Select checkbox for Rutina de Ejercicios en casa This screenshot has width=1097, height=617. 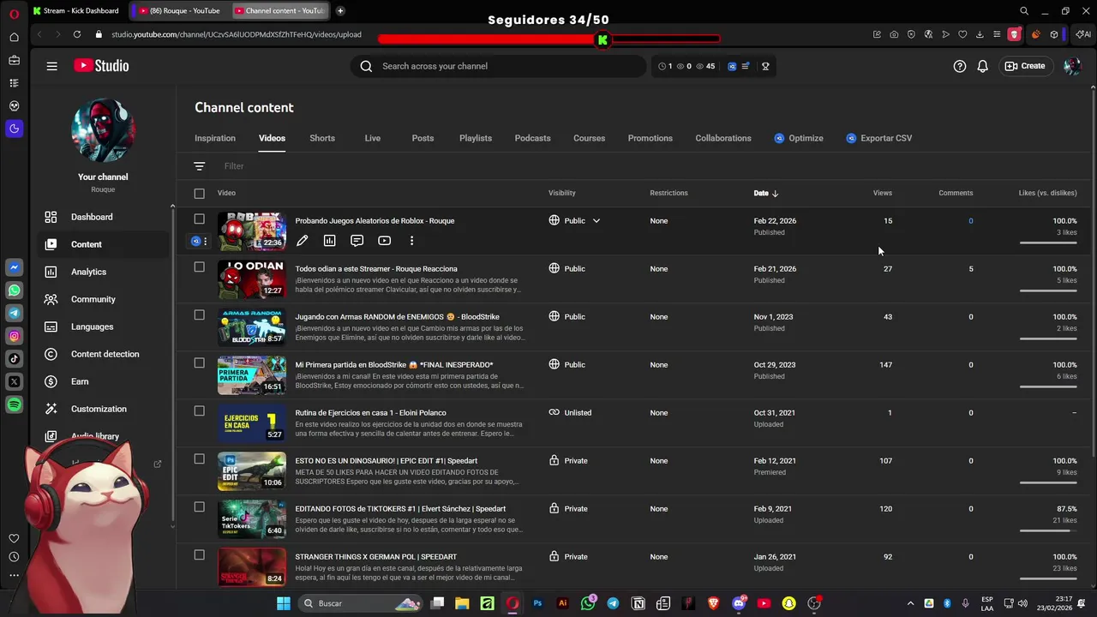point(200,411)
